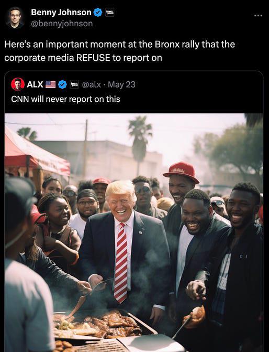Click the red canopy tent in the photo

click(x=37, y=153)
